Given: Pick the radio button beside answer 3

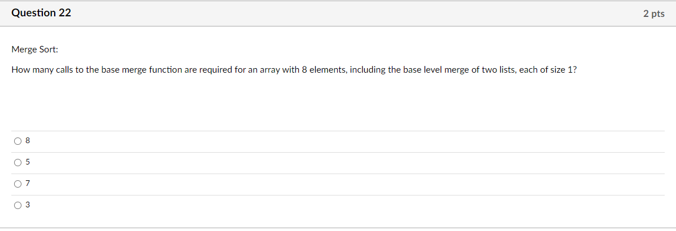Looking at the screenshot, I should [x=18, y=206].
